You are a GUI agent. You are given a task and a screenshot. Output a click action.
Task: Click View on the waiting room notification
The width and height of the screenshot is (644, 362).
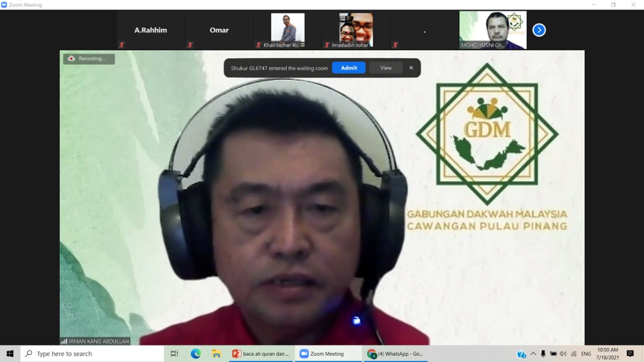point(386,67)
